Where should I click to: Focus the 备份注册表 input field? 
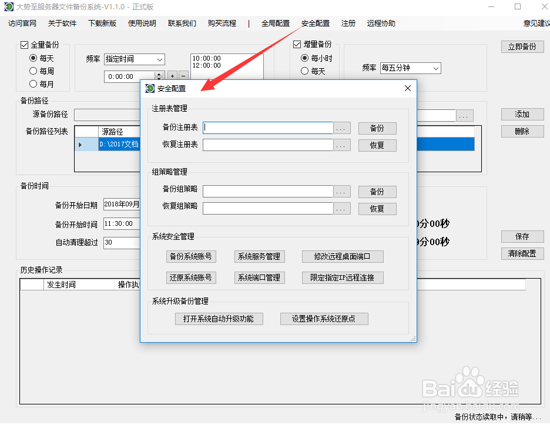tap(267, 128)
